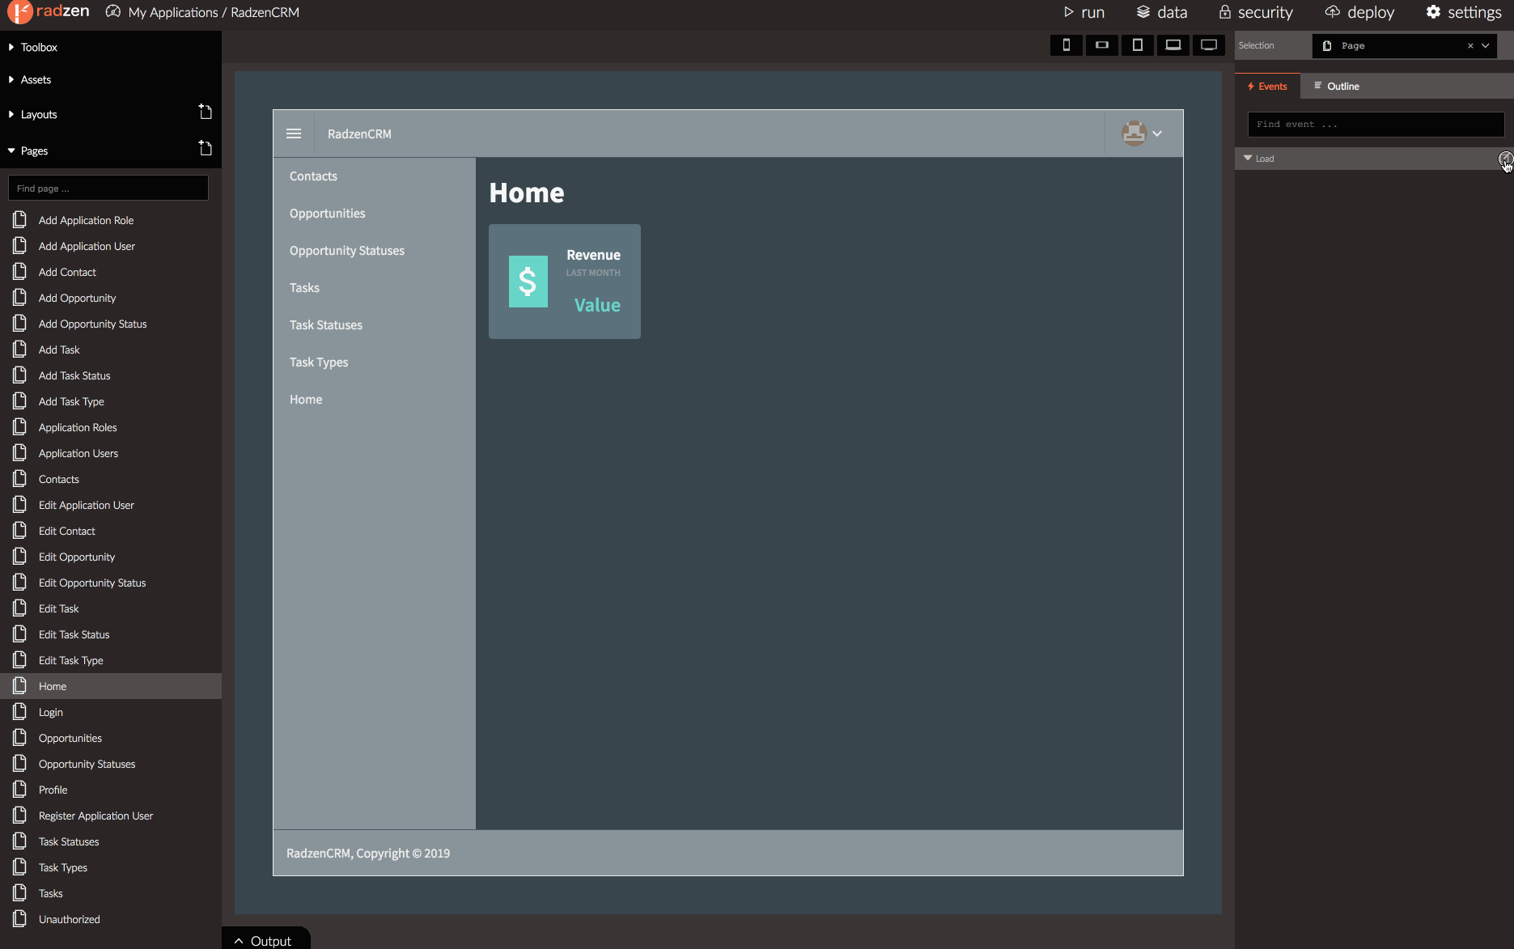1514x949 pixels.
Task: Open the Edit Opportunity Status page
Action: tap(92, 583)
